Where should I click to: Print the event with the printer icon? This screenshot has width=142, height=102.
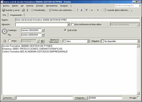pos(23,10)
